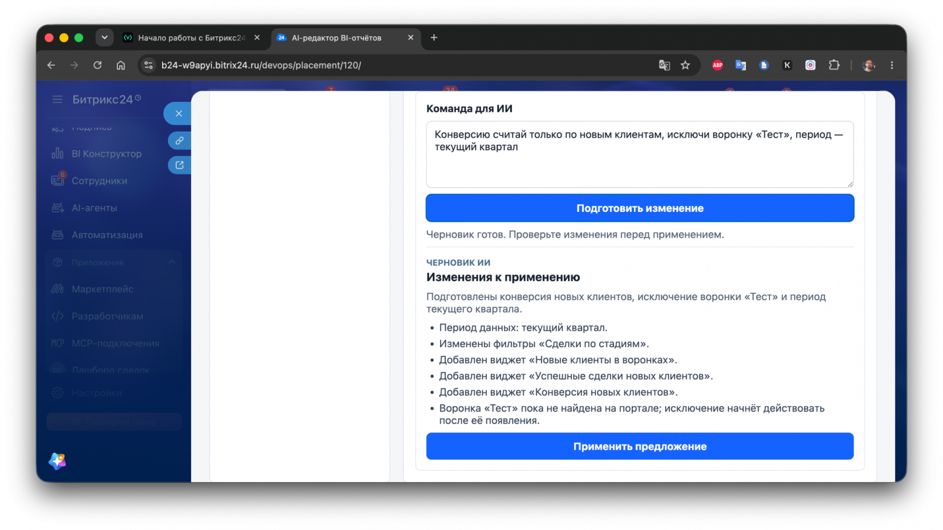Go back to the previous page
The width and height of the screenshot is (943, 530).
coord(51,65)
